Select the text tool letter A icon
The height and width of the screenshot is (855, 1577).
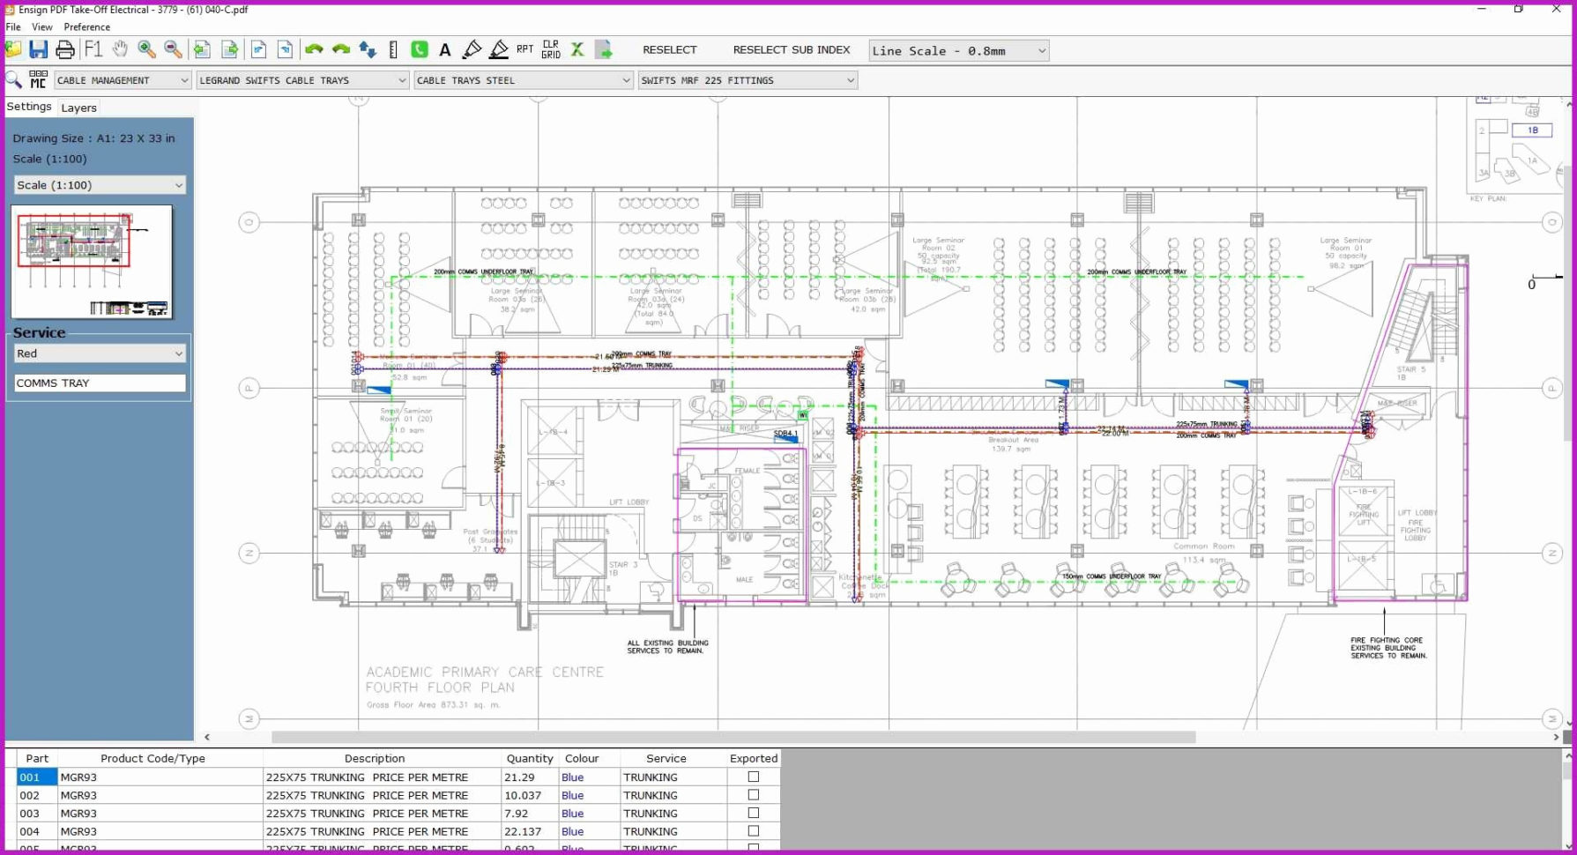point(445,50)
